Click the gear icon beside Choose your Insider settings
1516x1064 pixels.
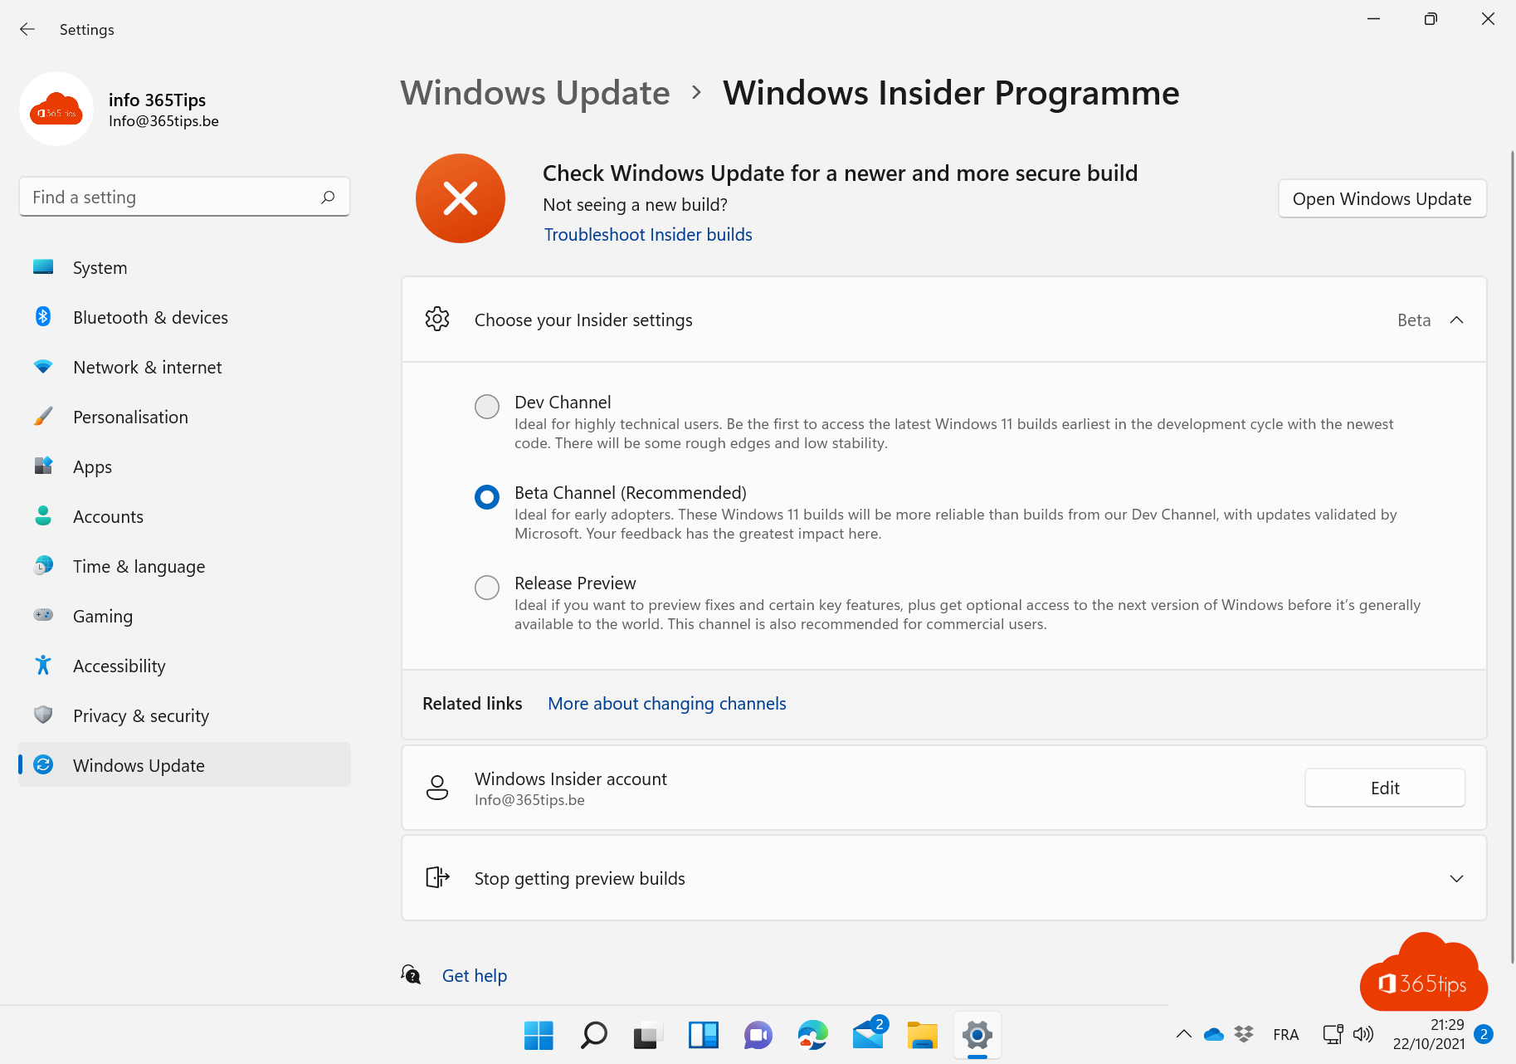[x=437, y=319]
